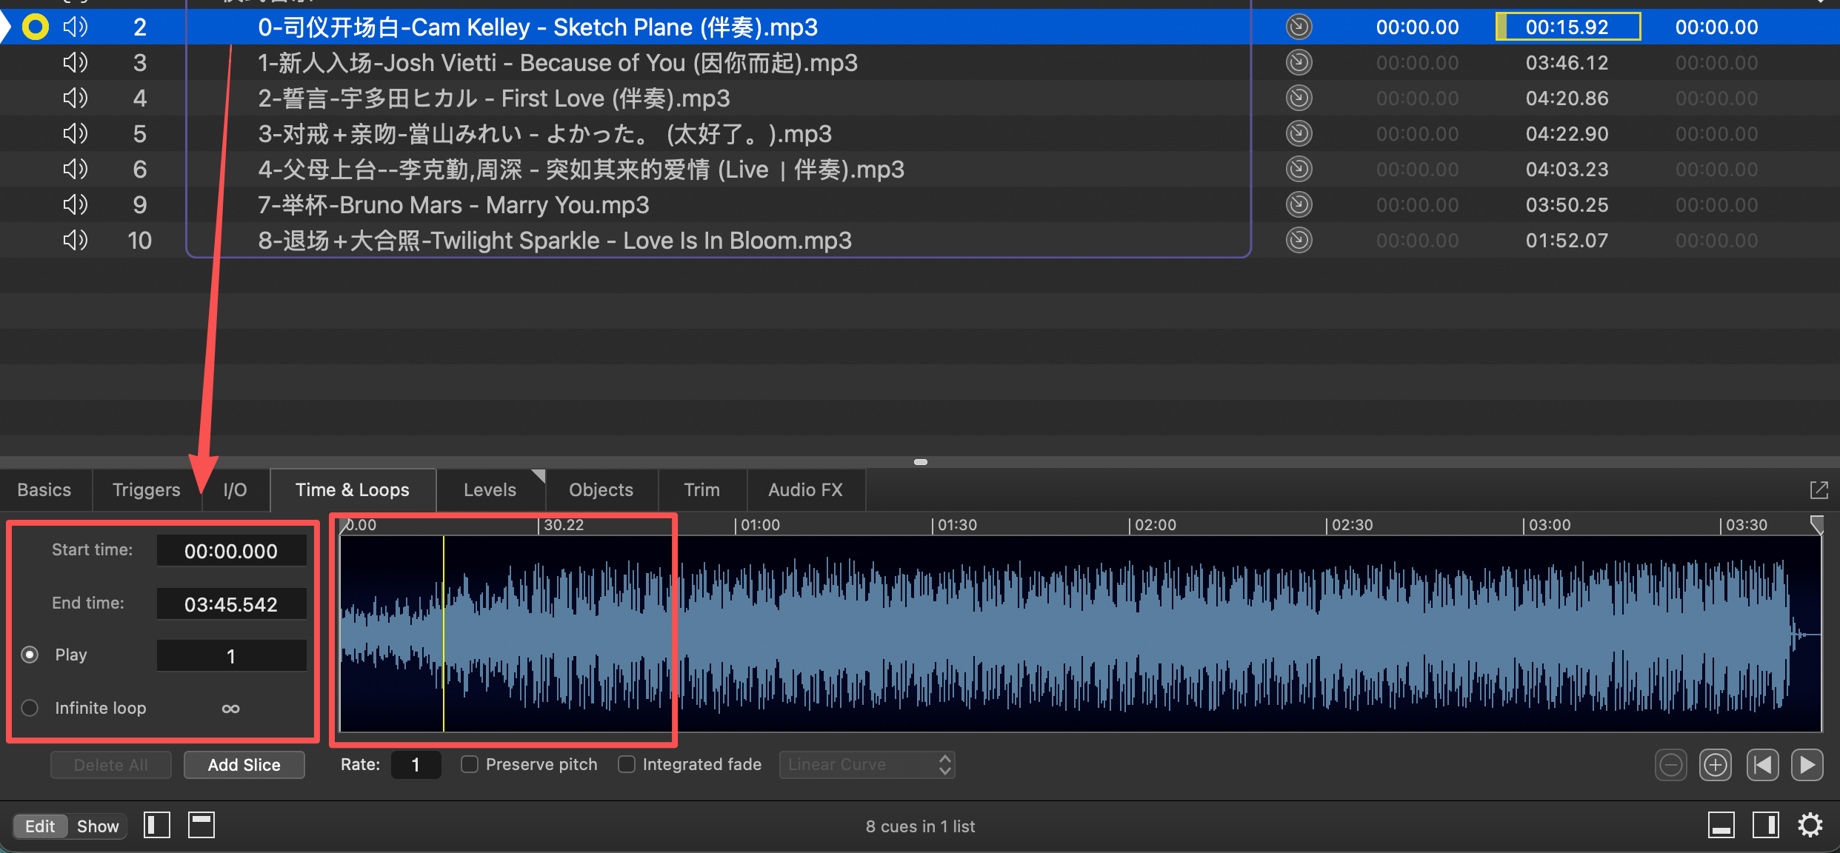
Task: Open the Objects tab
Action: (x=601, y=490)
